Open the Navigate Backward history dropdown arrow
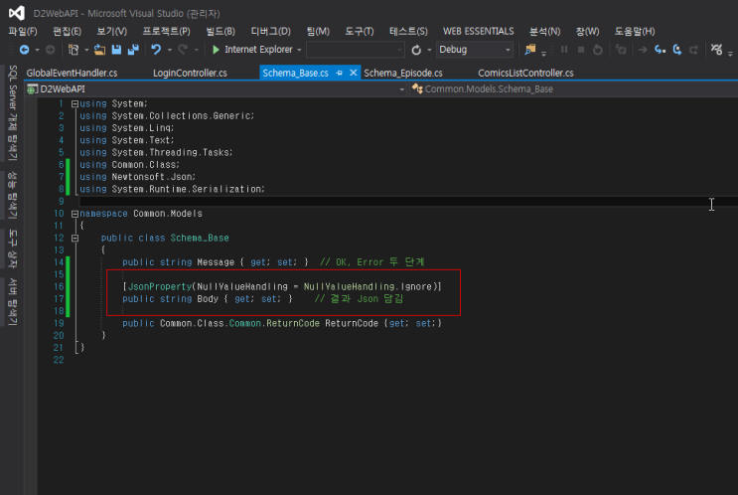The height and width of the screenshot is (495, 738). click(x=37, y=50)
